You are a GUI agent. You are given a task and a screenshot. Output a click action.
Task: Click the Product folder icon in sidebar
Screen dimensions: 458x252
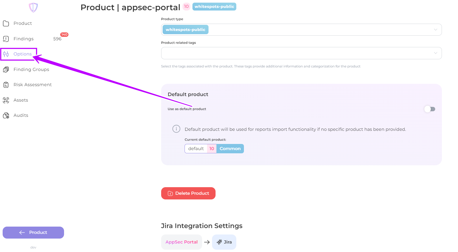[x=6, y=23]
